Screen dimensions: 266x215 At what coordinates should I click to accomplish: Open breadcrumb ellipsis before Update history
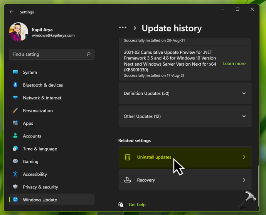123,28
